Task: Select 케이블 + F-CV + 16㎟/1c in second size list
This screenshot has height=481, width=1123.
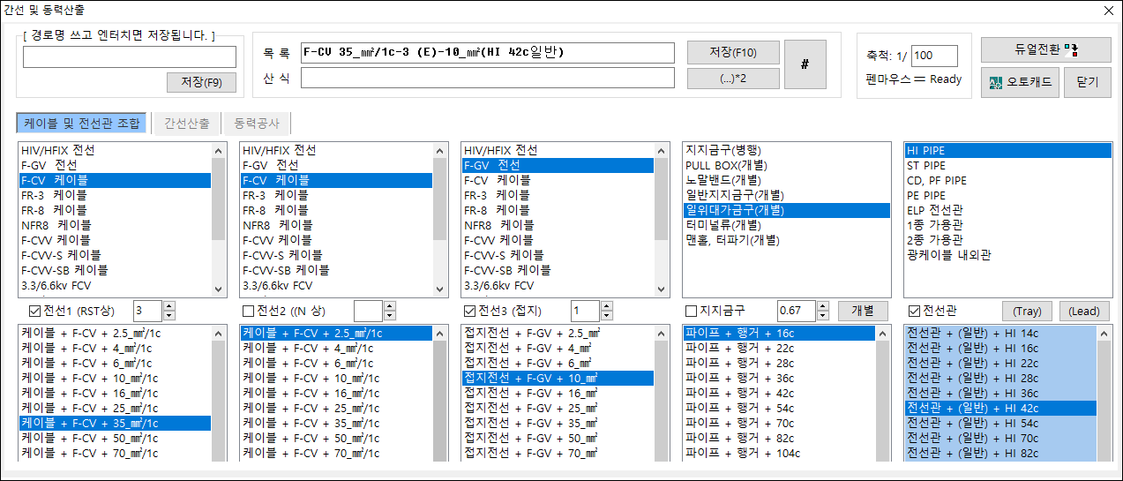Action: [x=337, y=393]
